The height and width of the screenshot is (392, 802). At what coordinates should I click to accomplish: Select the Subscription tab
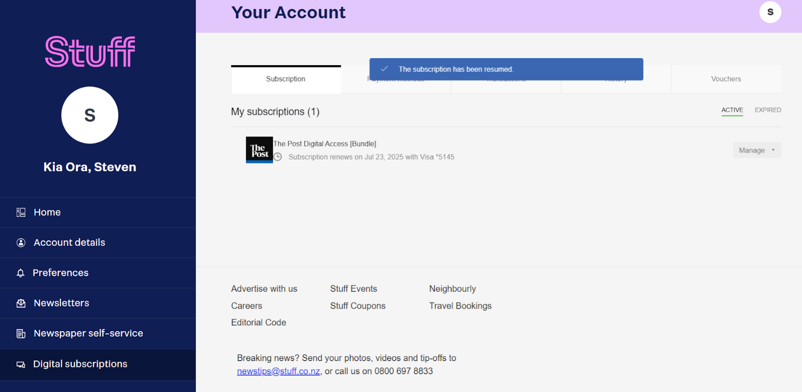(286, 79)
